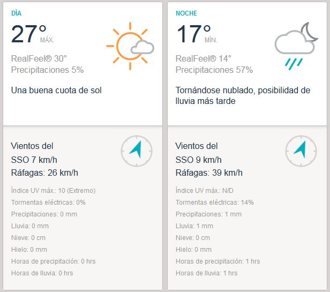This screenshot has width=330, height=292.
Task: Click night "Horas de lluvia: 1 hrs"
Action: [206, 273]
